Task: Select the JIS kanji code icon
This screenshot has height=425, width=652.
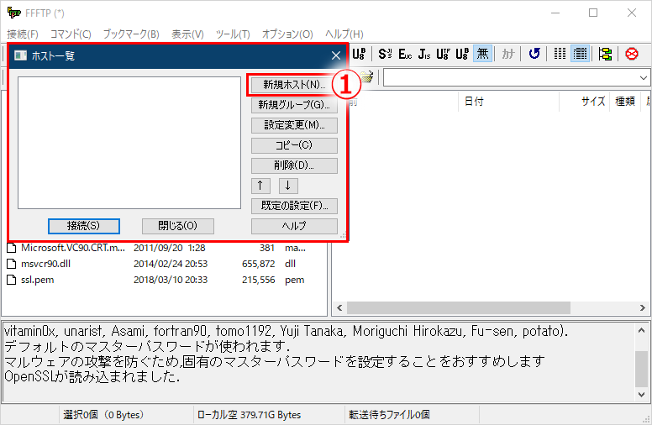Action: pyautogui.click(x=424, y=54)
